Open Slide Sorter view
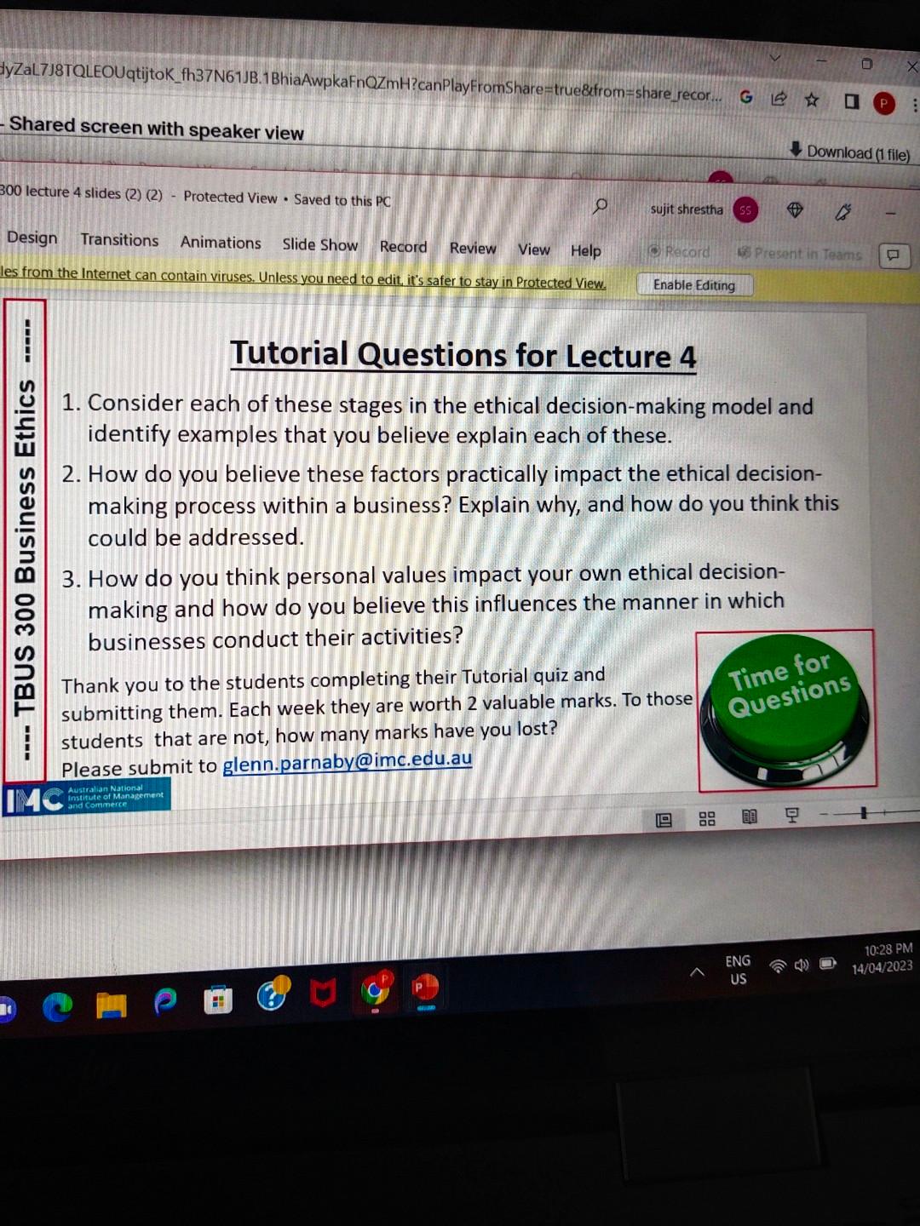 click(707, 818)
